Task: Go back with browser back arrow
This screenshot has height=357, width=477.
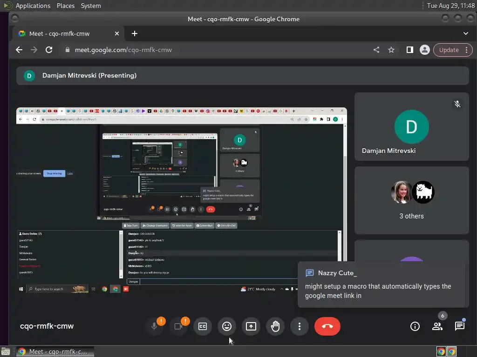Action: 19,50
